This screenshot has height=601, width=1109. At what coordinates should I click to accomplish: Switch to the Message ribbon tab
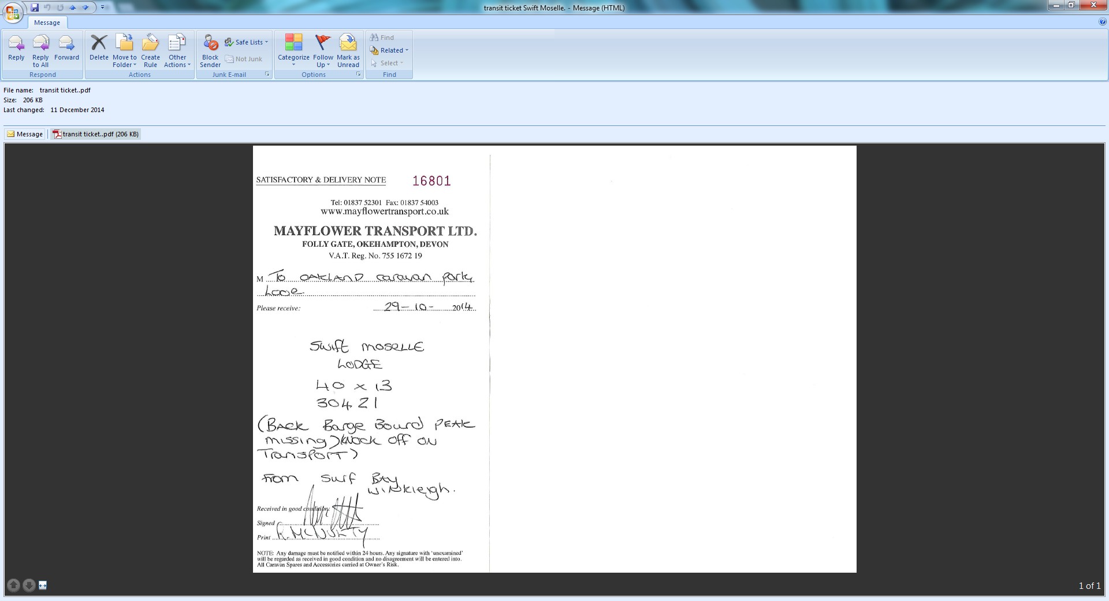[x=47, y=23]
